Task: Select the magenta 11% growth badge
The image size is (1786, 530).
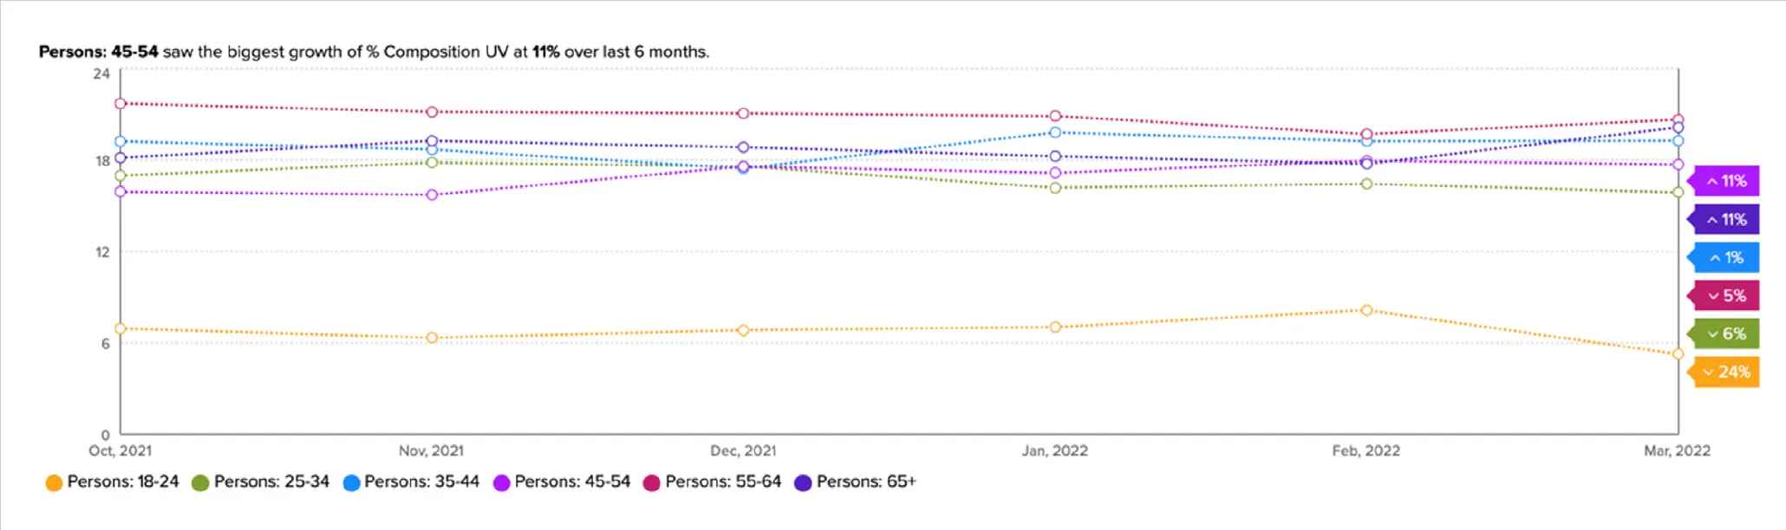Action: [x=1726, y=181]
